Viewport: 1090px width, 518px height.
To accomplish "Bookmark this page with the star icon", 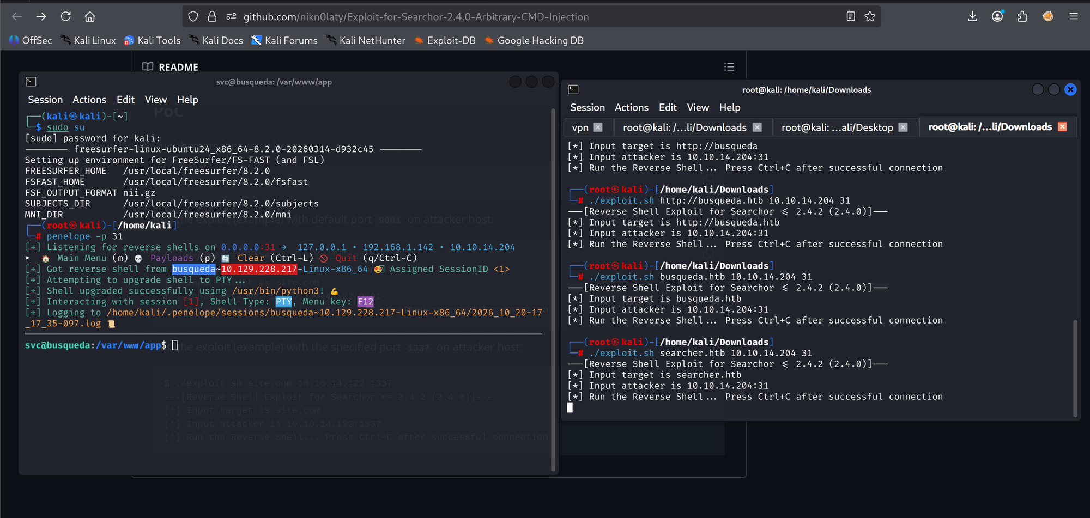I will pyautogui.click(x=870, y=16).
